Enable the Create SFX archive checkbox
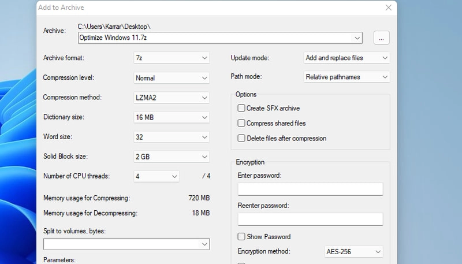The height and width of the screenshot is (264, 462). tap(241, 108)
